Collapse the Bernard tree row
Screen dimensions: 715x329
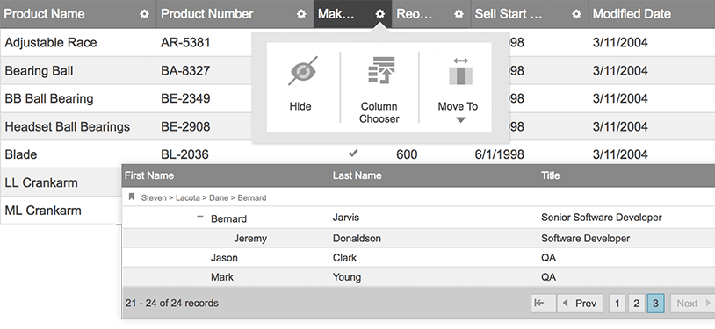click(199, 217)
